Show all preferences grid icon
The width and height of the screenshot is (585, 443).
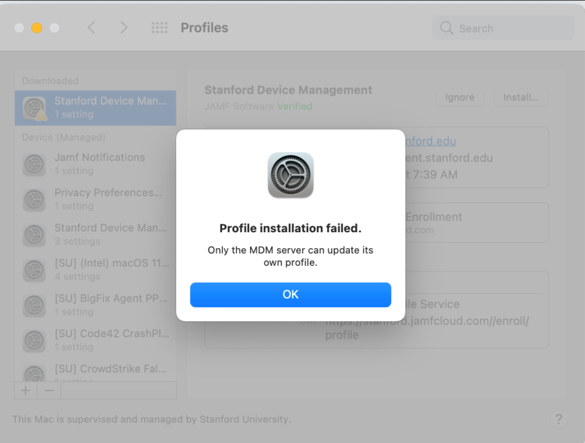[x=159, y=28]
